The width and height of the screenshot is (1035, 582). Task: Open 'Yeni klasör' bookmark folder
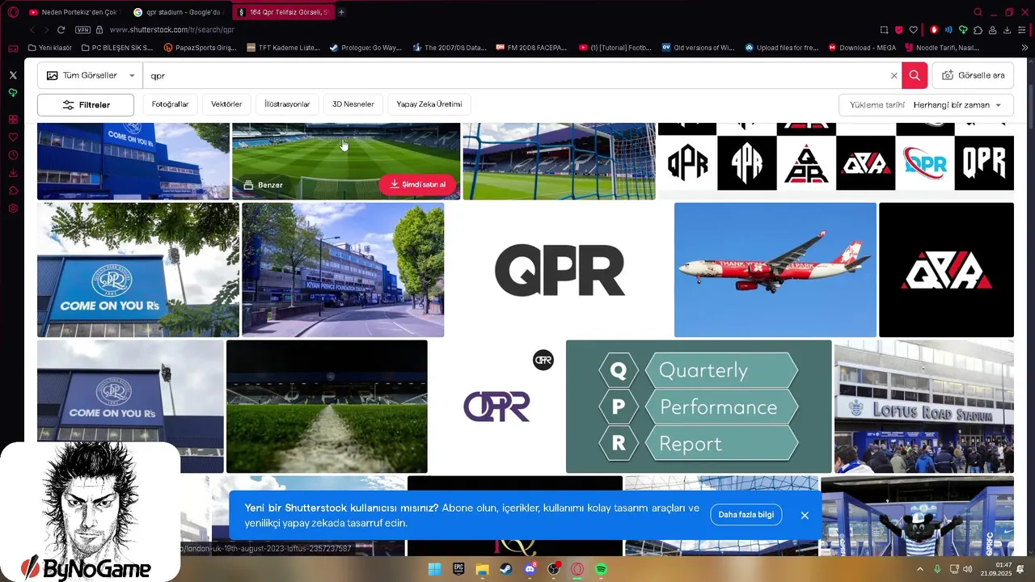tap(50, 48)
